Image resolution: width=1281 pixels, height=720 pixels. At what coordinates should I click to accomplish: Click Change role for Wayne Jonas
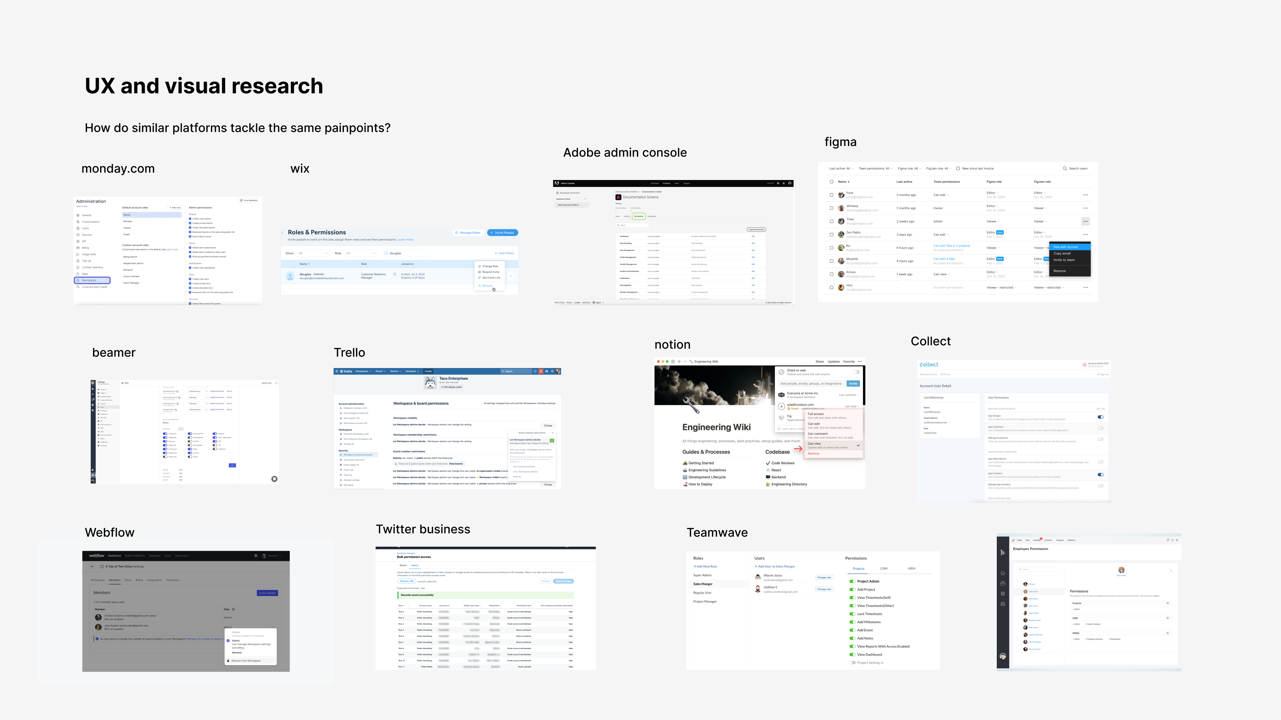click(824, 577)
